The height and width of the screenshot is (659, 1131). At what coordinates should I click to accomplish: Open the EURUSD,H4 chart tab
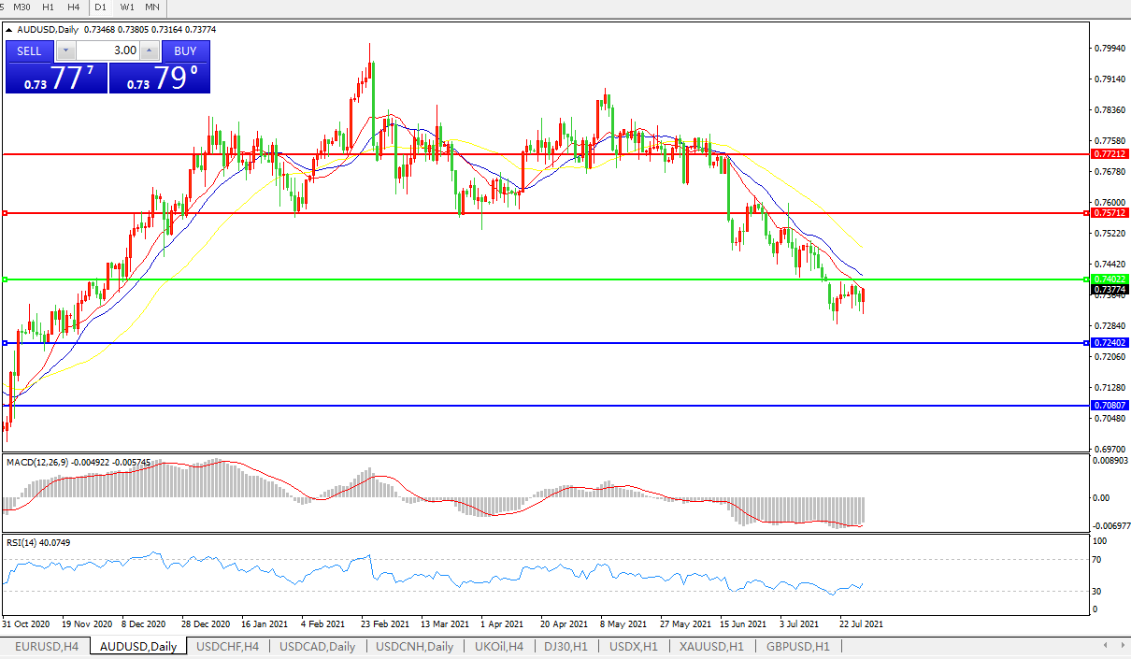[46, 646]
